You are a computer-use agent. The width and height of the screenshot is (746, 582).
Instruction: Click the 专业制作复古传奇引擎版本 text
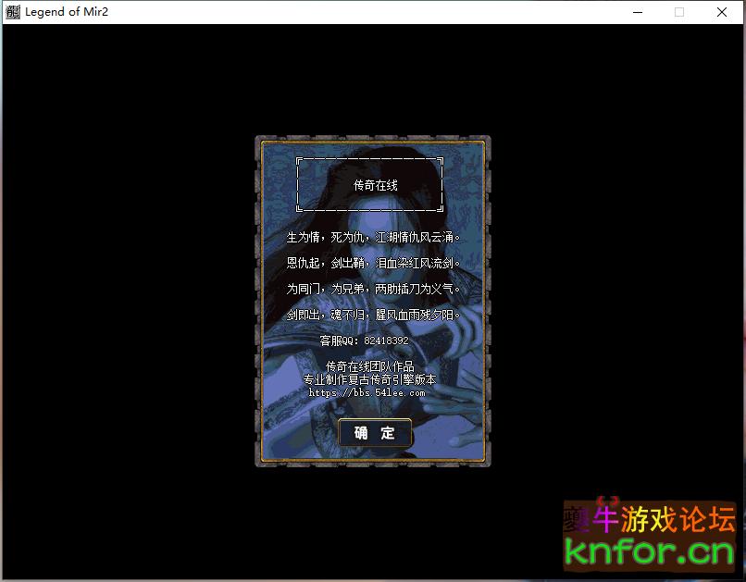369,379
